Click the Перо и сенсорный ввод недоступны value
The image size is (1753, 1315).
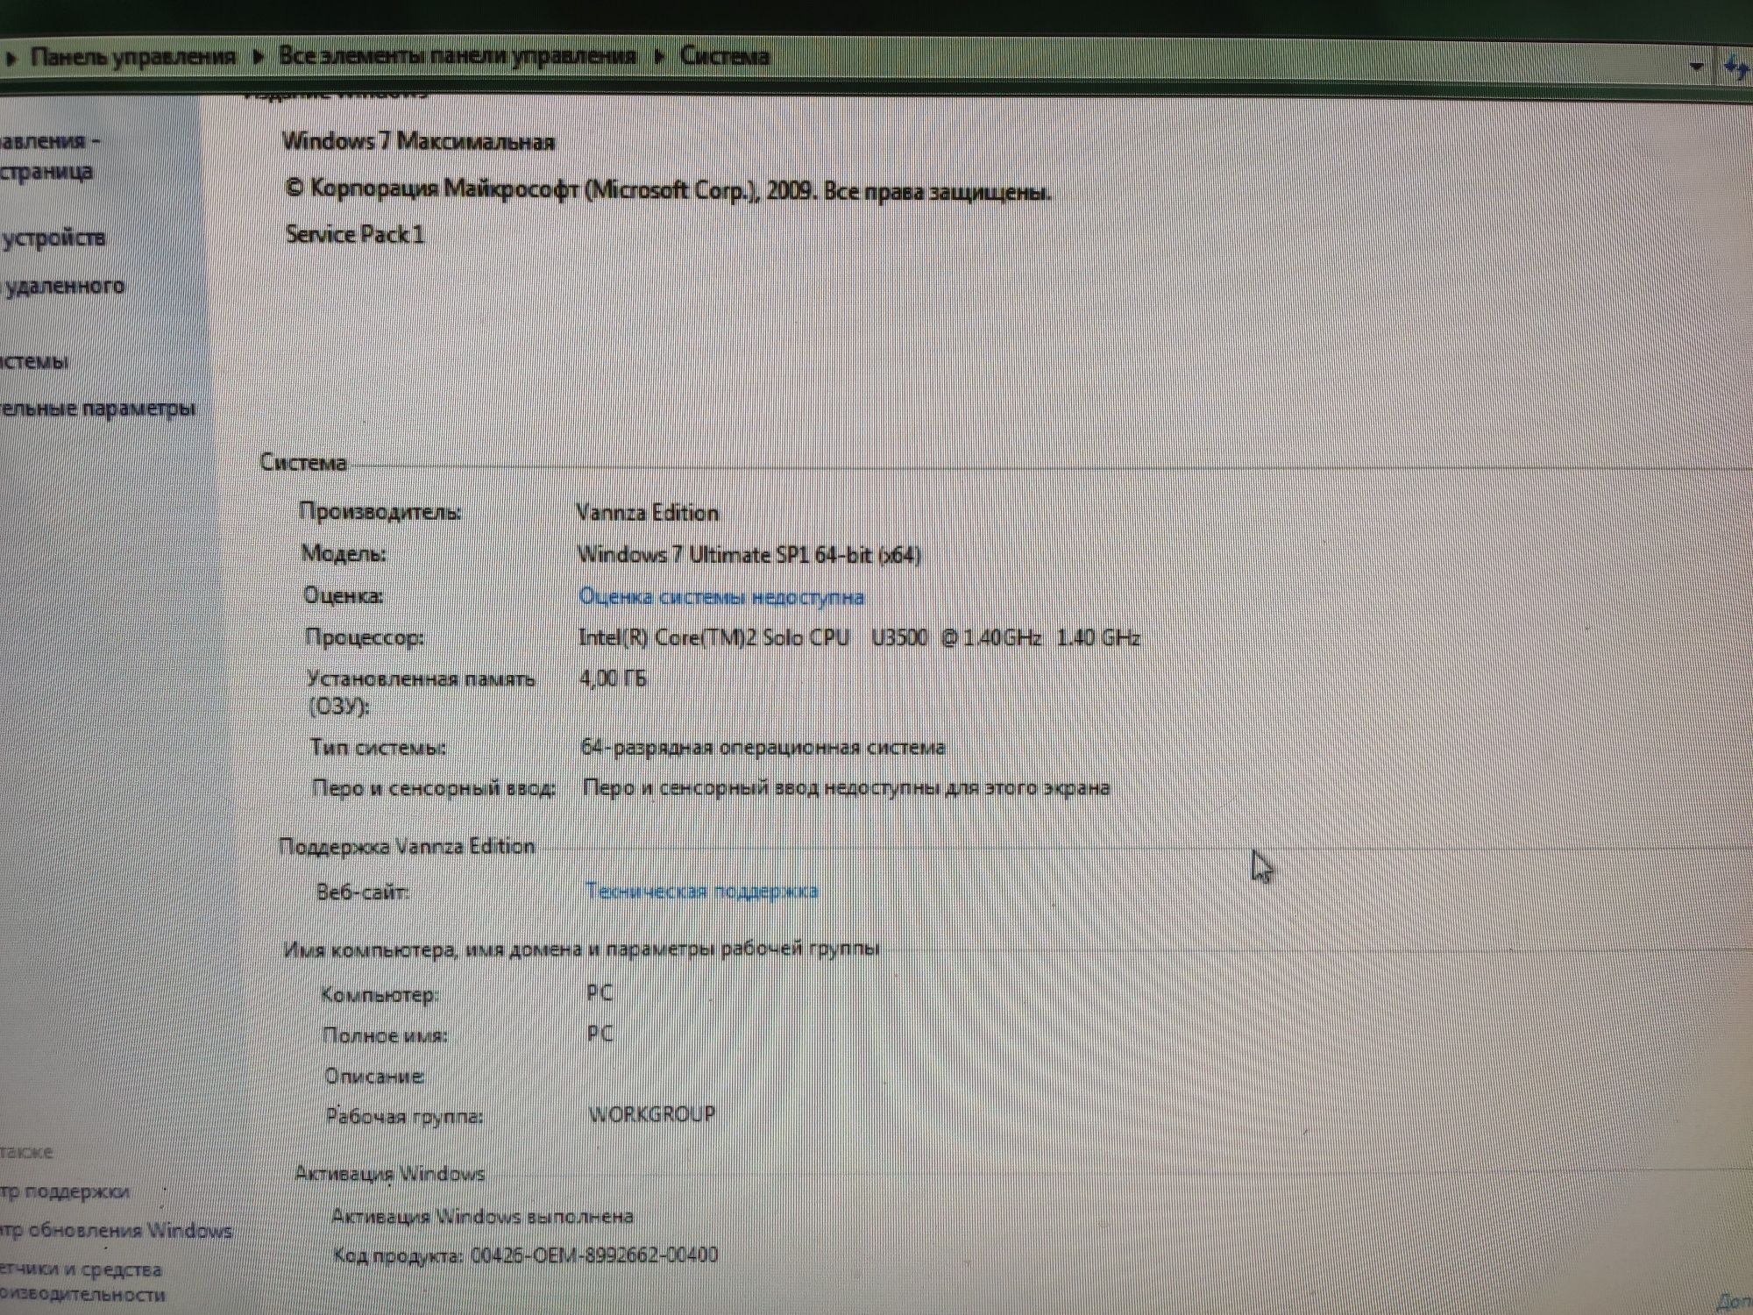click(x=846, y=787)
